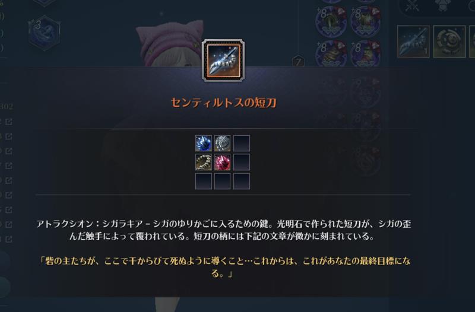Click the +3 hexagonal artifact icon
The height and width of the screenshot is (312, 475).
click(x=45, y=33)
